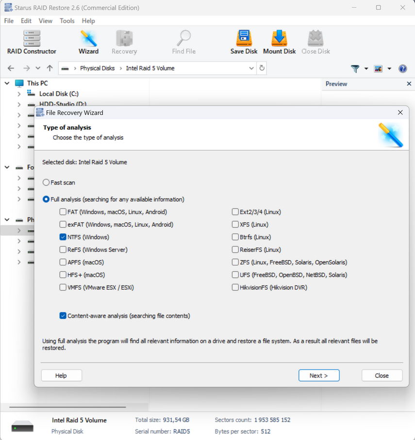Click the Close Disk toolbar icon
Screen dimensions: 415x440
[315, 42]
